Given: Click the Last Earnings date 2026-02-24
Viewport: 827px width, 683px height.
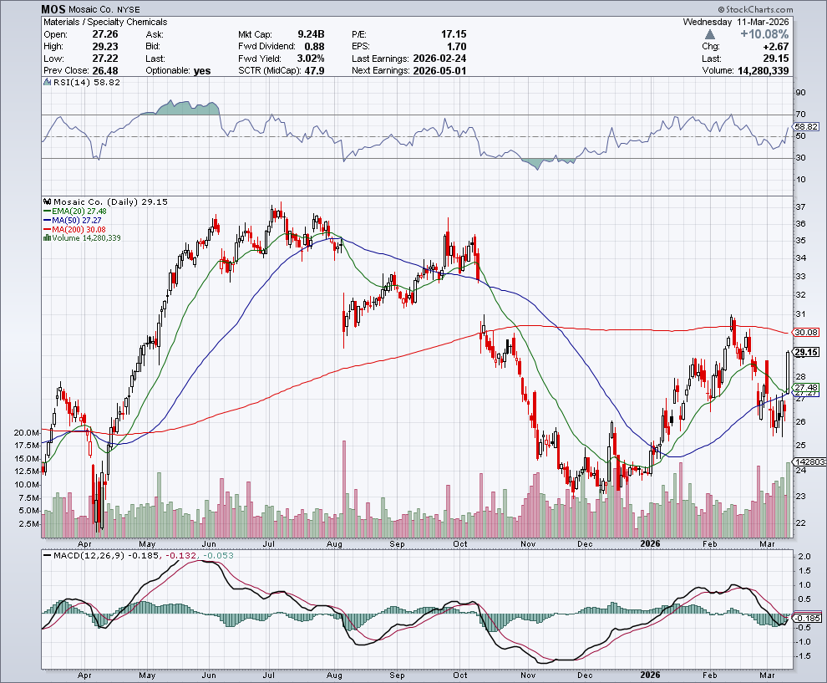Looking at the screenshot, I should pyautogui.click(x=440, y=59).
